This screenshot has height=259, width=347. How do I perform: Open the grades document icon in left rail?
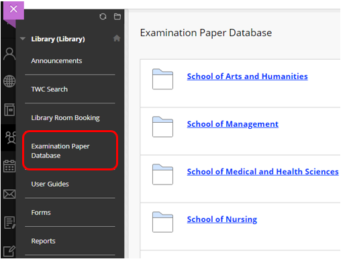[9, 223]
